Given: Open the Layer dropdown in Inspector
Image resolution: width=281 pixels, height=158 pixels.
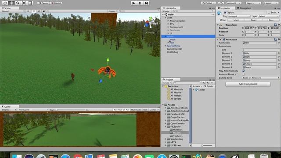Looking at the screenshot, I should click(269, 16).
